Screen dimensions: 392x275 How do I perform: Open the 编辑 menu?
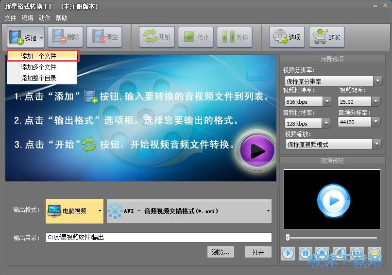27,18
